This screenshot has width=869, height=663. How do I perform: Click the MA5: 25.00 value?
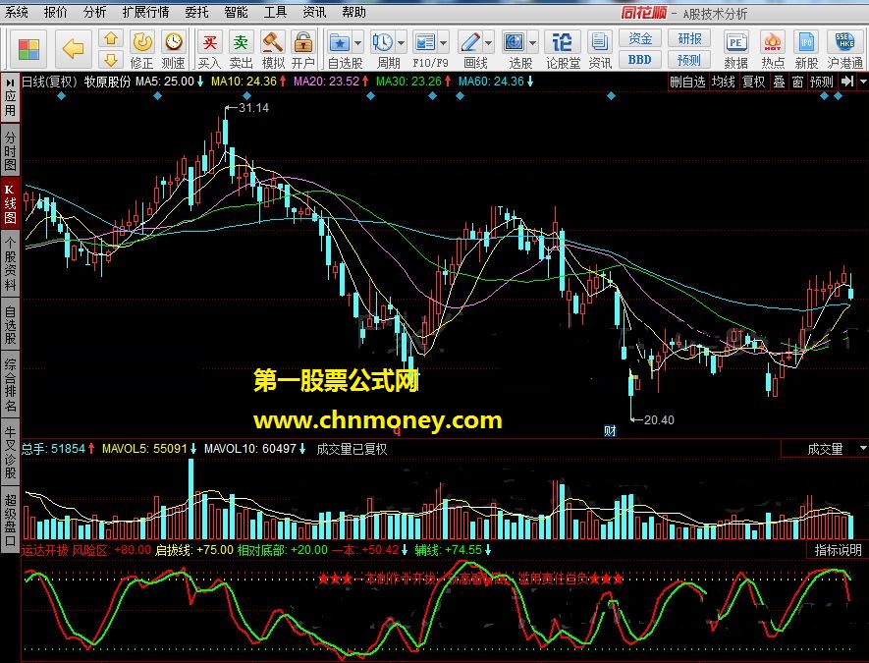(x=165, y=82)
